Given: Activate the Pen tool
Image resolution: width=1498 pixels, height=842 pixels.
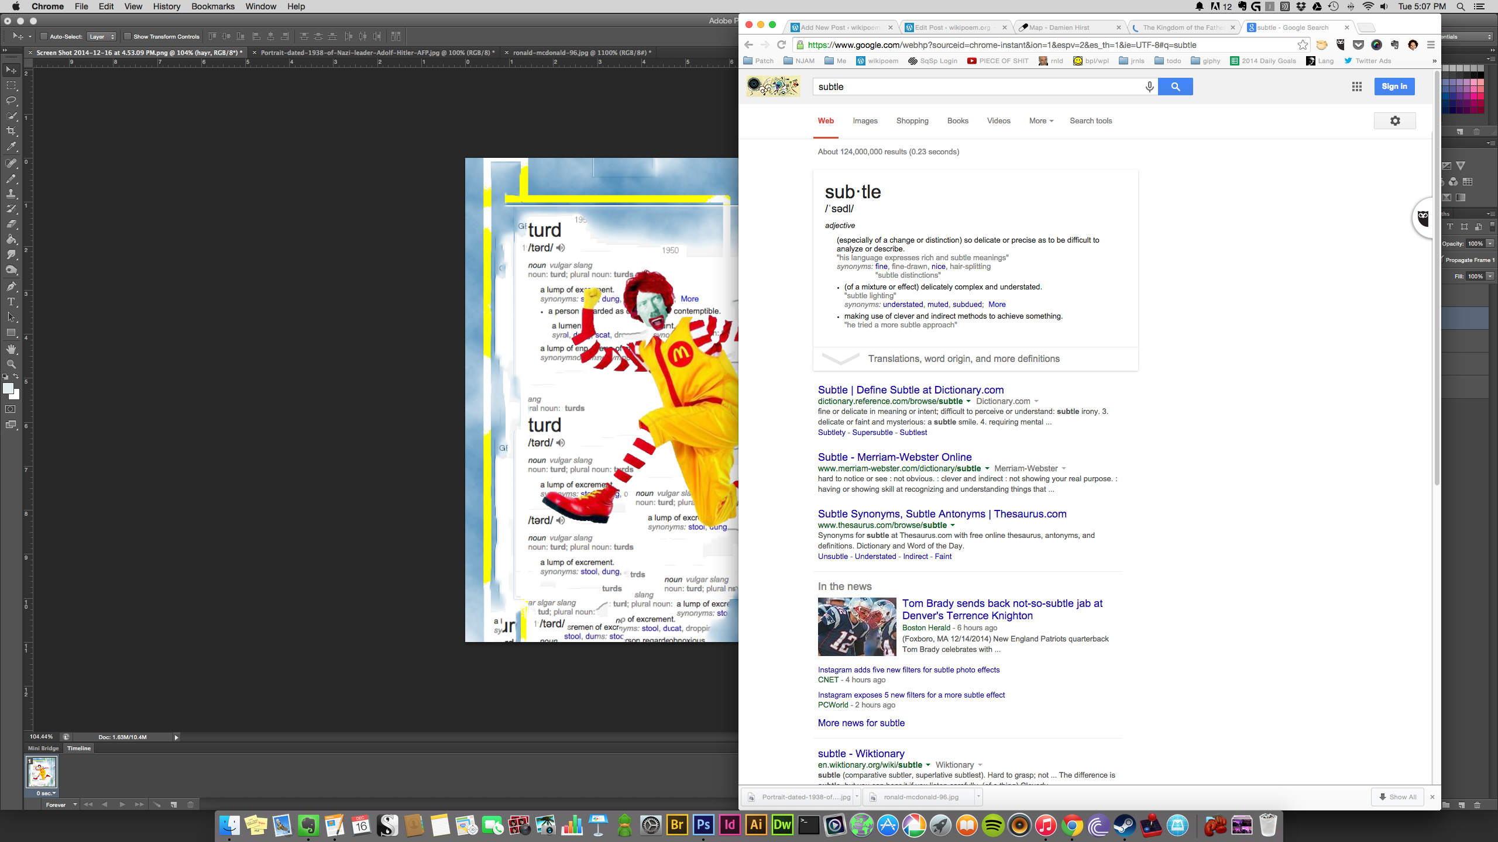Looking at the screenshot, I should pos(11,286).
